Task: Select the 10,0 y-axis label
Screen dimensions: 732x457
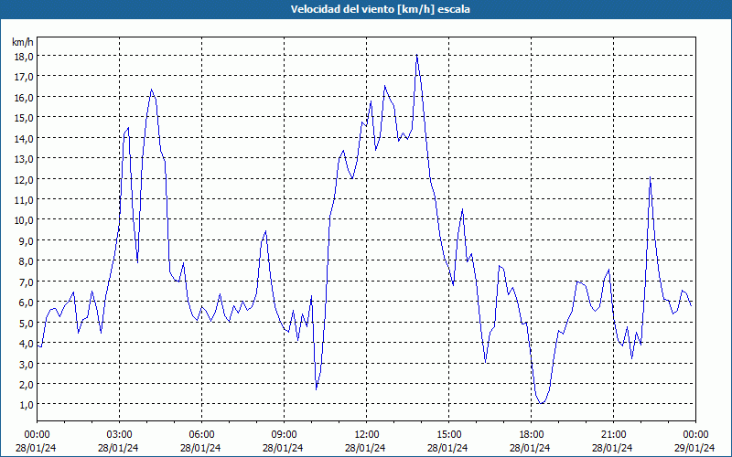Action: point(26,220)
